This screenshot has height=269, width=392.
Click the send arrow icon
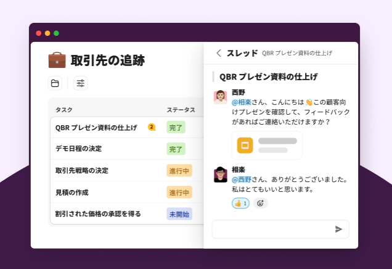click(338, 229)
